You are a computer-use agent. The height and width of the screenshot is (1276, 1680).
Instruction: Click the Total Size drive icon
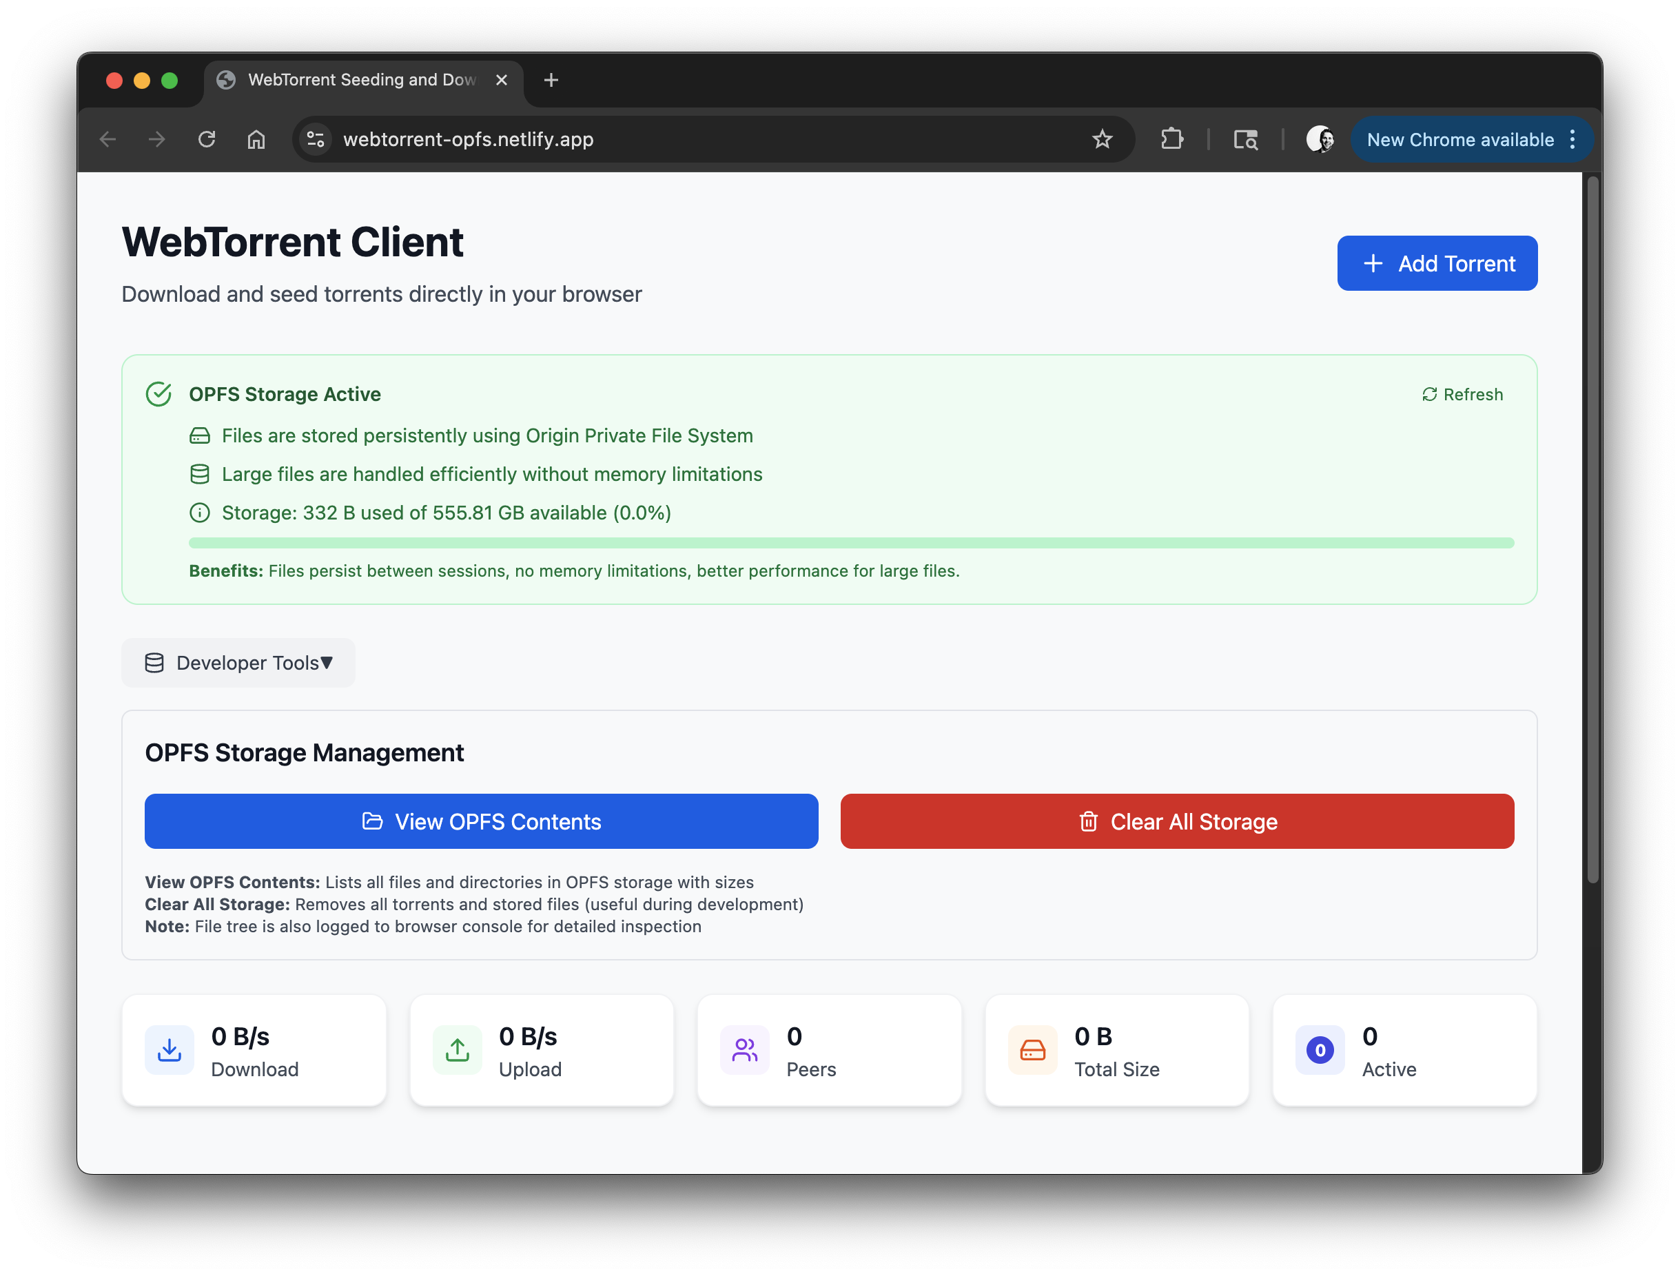1032,1051
